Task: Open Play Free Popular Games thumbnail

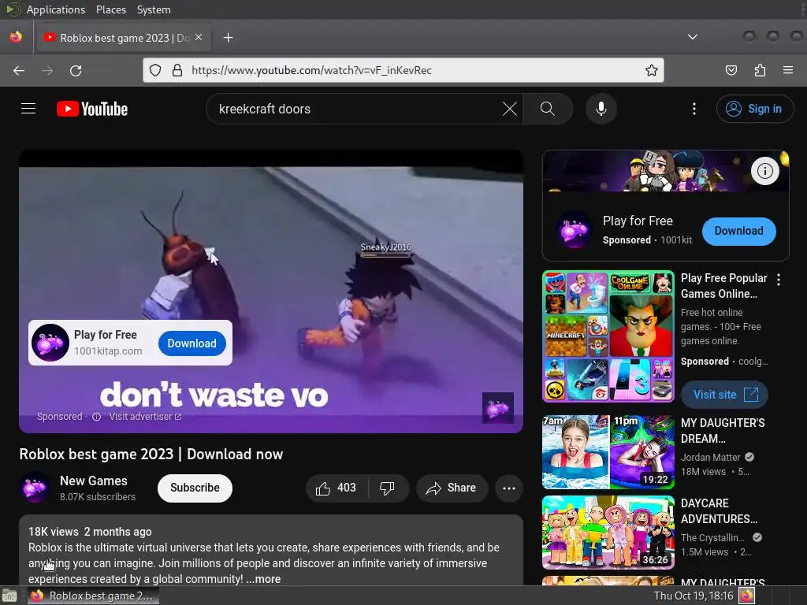Action: click(608, 336)
